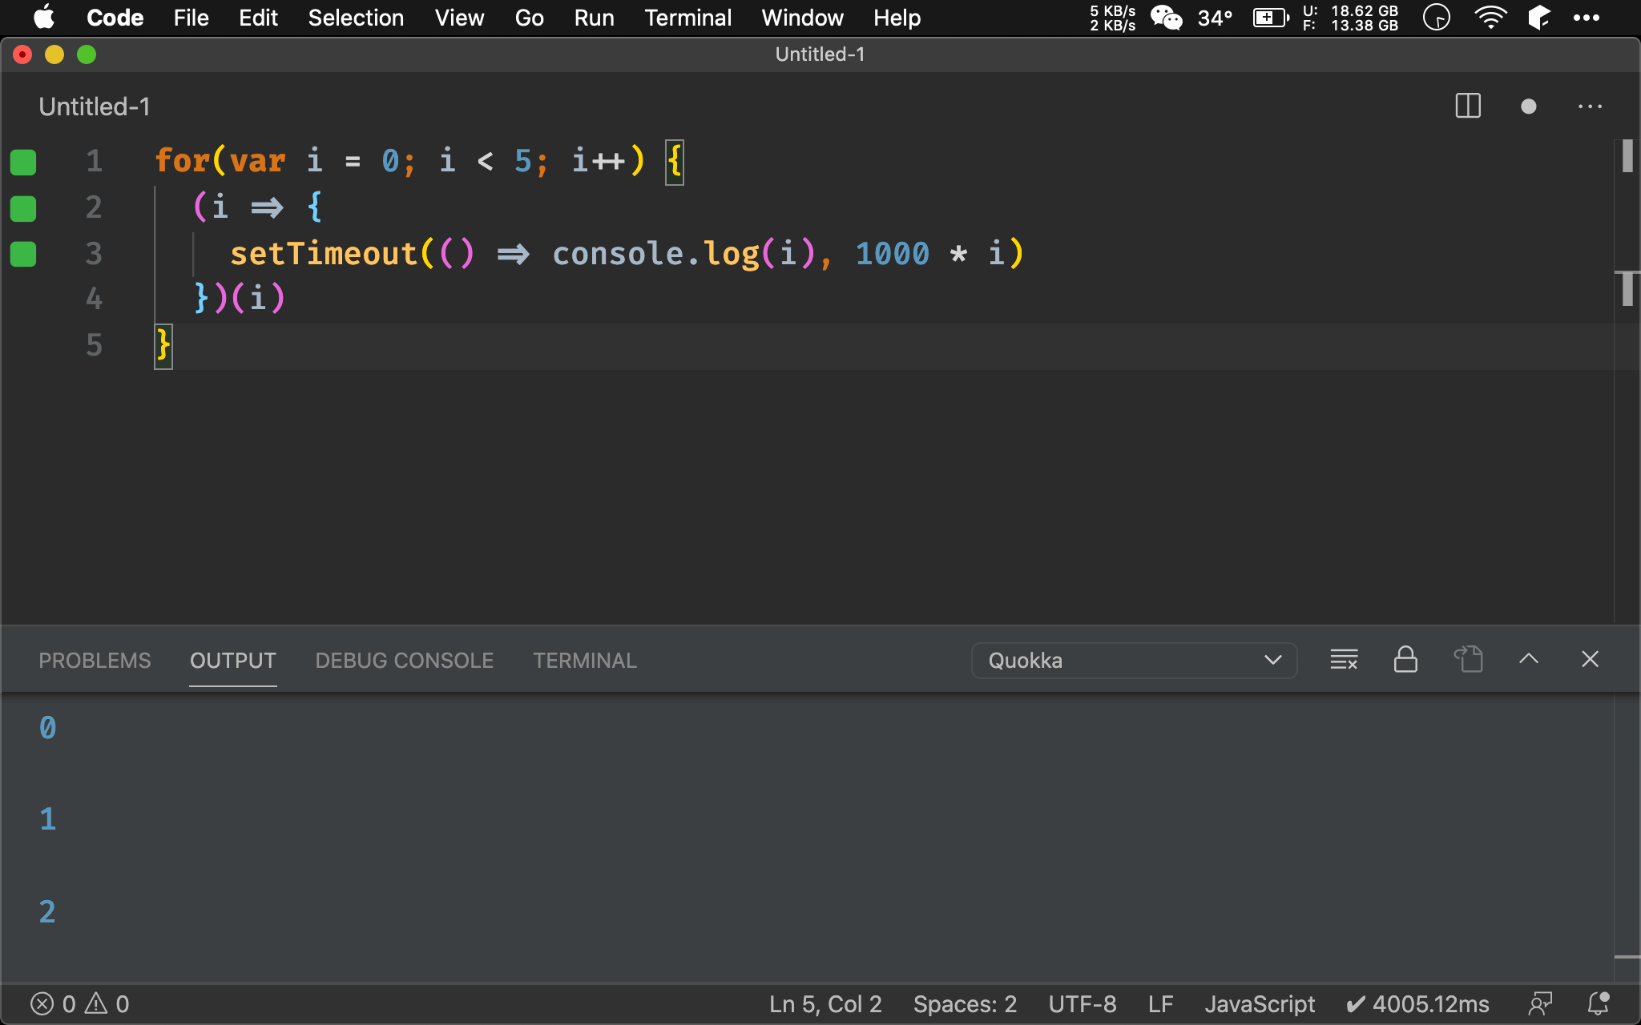1641x1025 pixels.
Task: Open the Quokka output channel dropdown
Action: 1134,661
